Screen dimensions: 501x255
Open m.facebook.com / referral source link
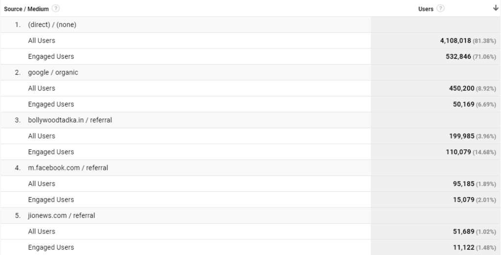(68, 168)
